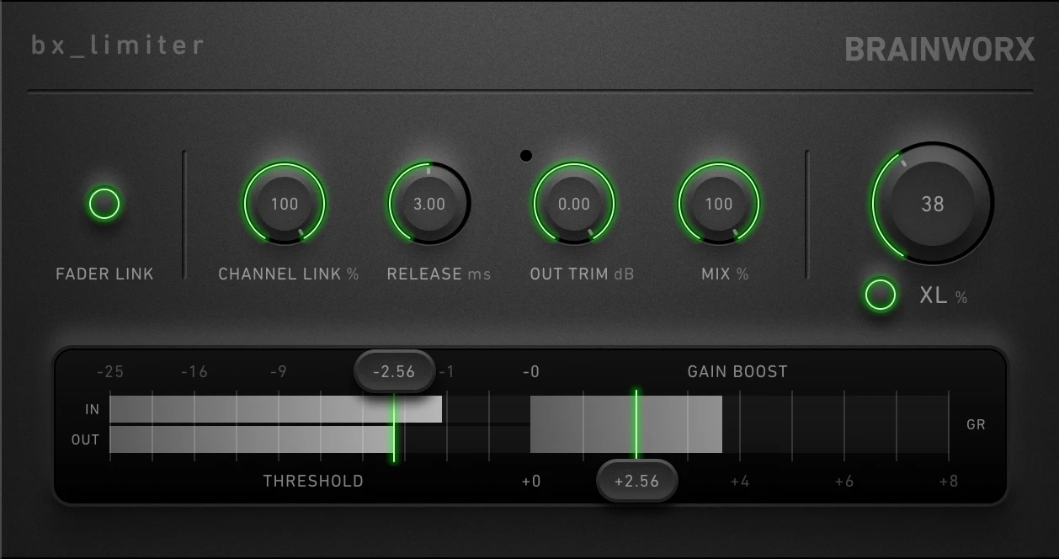Screen dimensions: 1059x559
Task: Click the CHANNEL LINK % knob
Action: [x=285, y=204]
